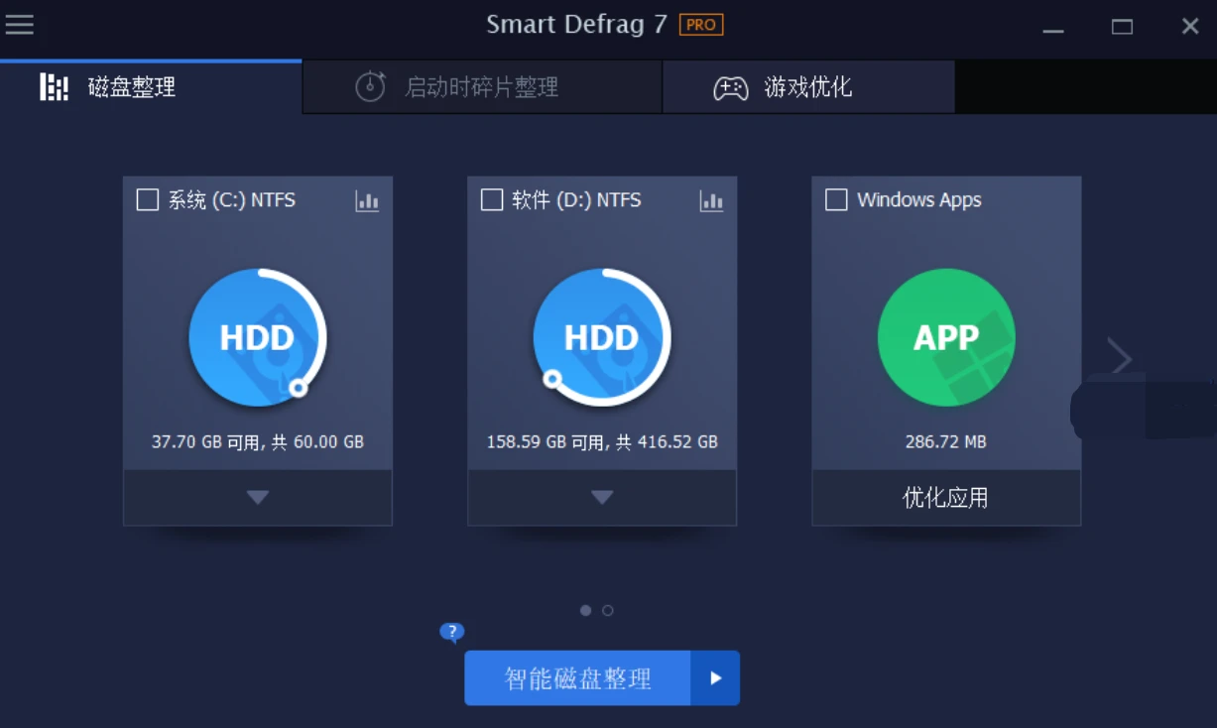Click the blue question-mark help bubble
Screen dimensions: 1217x728
(x=452, y=632)
